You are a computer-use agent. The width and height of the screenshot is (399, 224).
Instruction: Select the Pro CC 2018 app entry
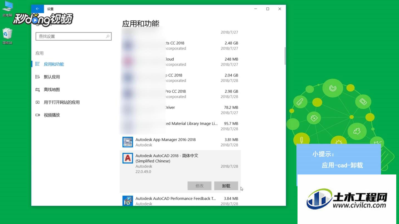pyautogui.click(x=180, y=94)
